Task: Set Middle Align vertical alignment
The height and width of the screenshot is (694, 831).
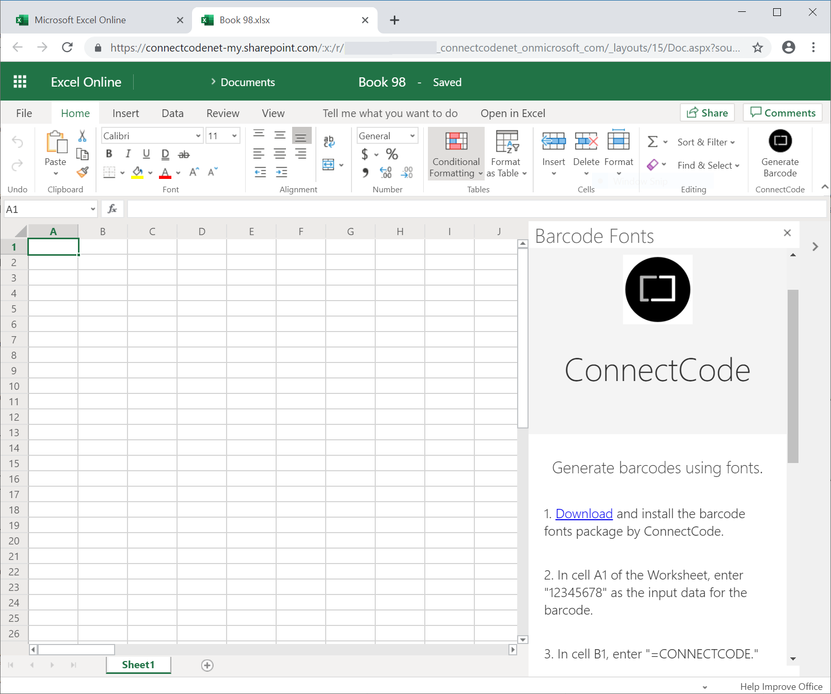Action: [280, 135]
